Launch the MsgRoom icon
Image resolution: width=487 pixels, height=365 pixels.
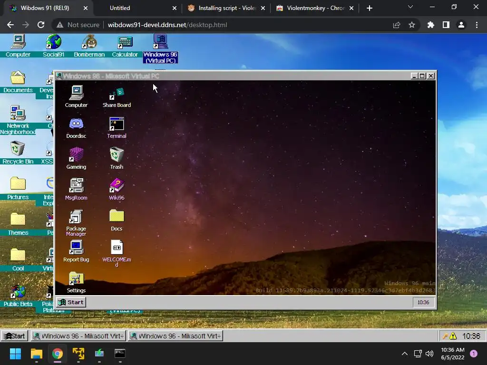pos(76,189)
